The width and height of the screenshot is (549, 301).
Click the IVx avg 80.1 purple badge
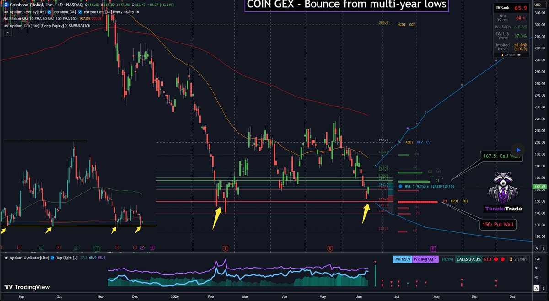pyautogui.click(x=426, y=259)
